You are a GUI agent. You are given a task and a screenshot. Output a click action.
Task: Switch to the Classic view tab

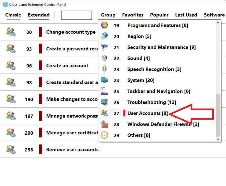click(13, 15)
